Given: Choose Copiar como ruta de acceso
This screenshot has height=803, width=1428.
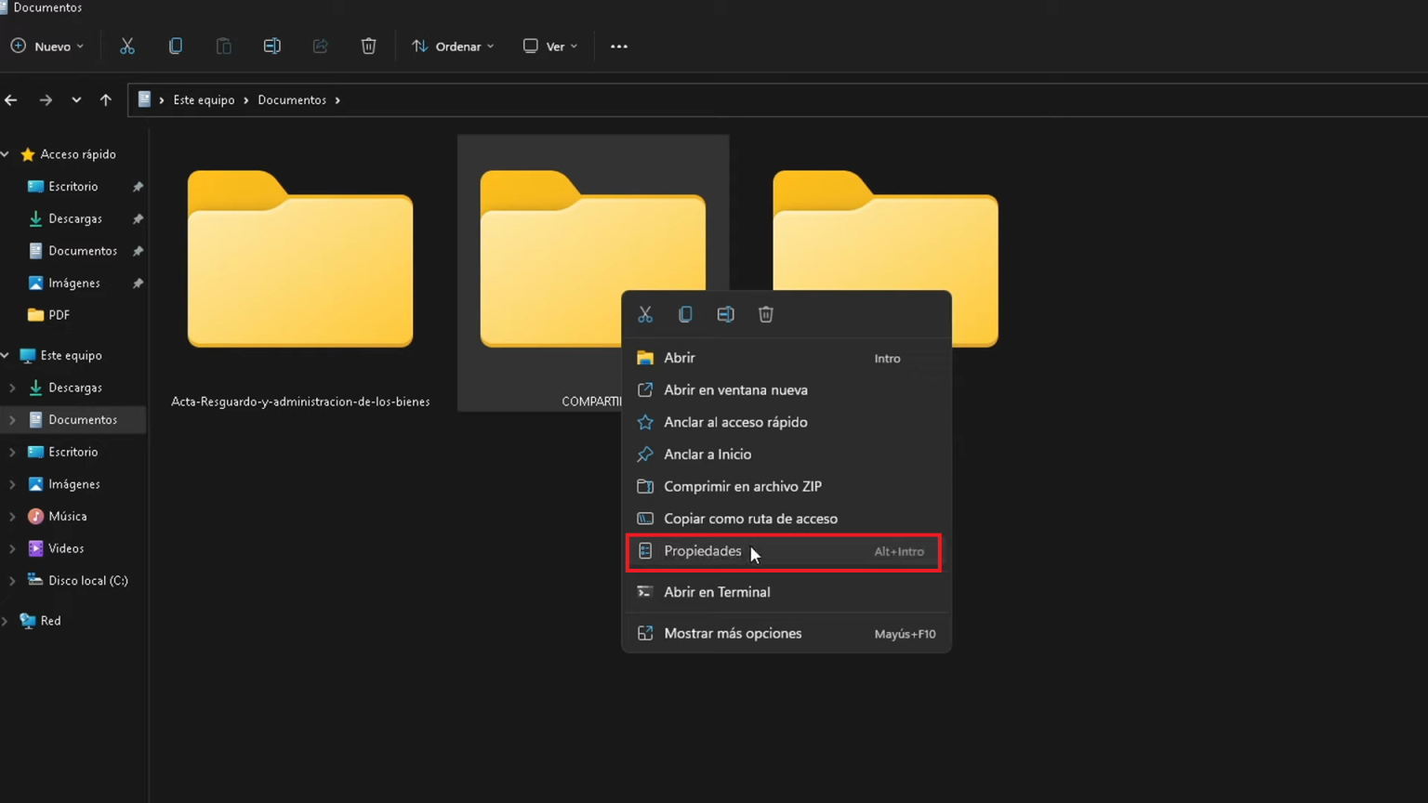Looking at the screenshot, I should coord(787,519).
